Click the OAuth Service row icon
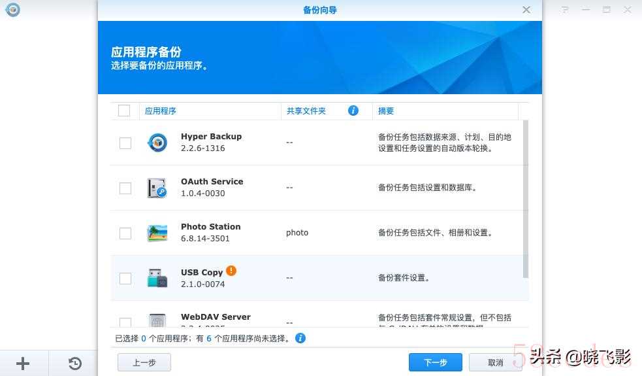 (157, 188)
